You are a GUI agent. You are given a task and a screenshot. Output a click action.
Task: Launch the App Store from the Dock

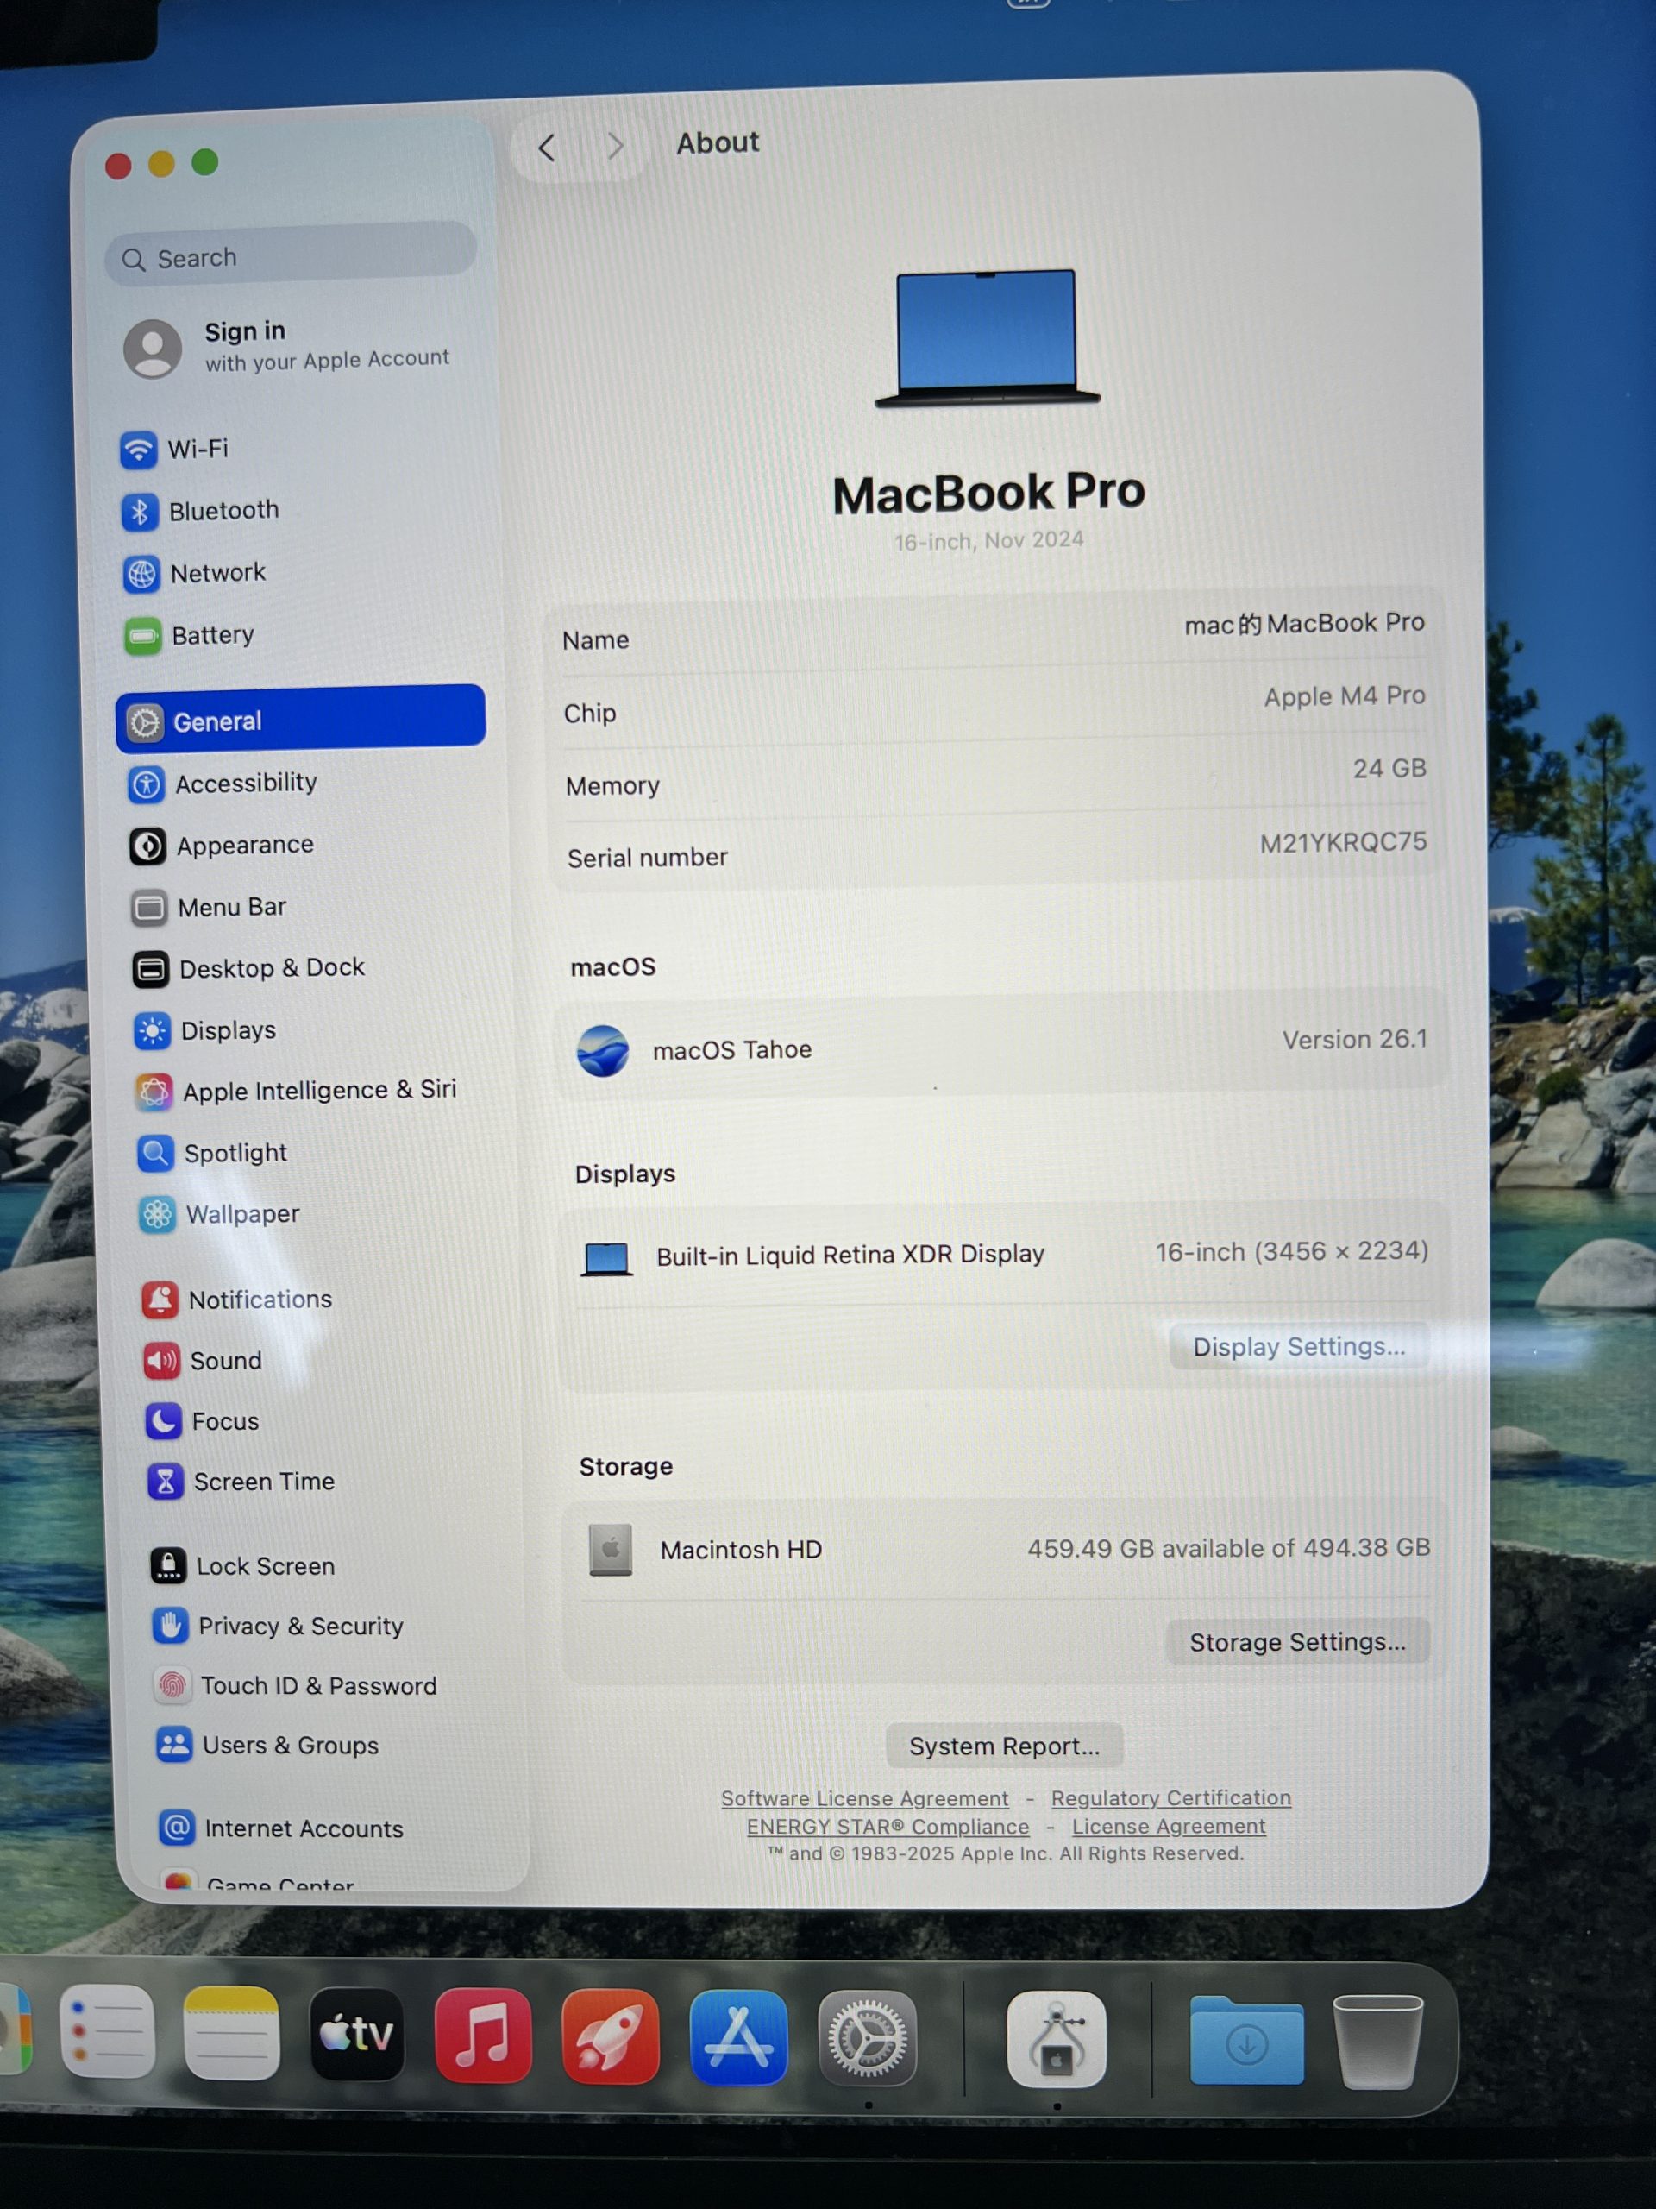tap(737, 2037)
